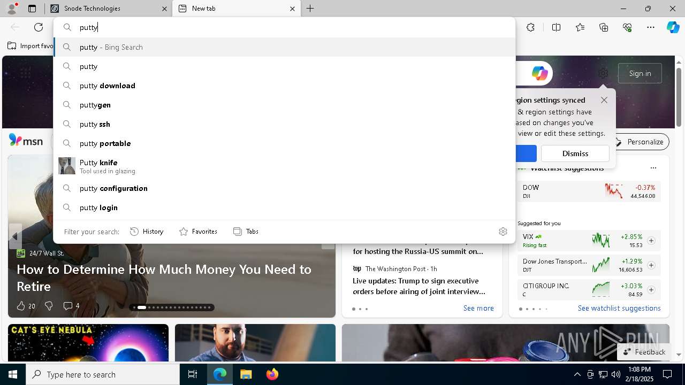Open Settings and more ellipsis menu

coord(651,27)
